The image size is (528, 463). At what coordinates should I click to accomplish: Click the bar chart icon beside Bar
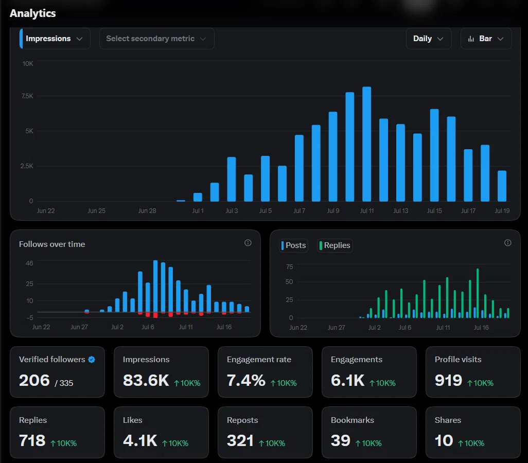(x=471, y=39)
